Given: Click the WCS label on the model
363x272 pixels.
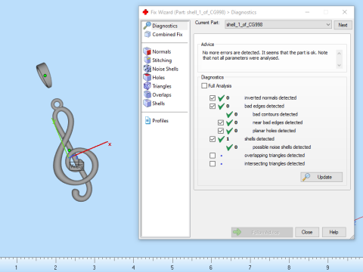Looking at the screenshot, I should click(76, 166).
